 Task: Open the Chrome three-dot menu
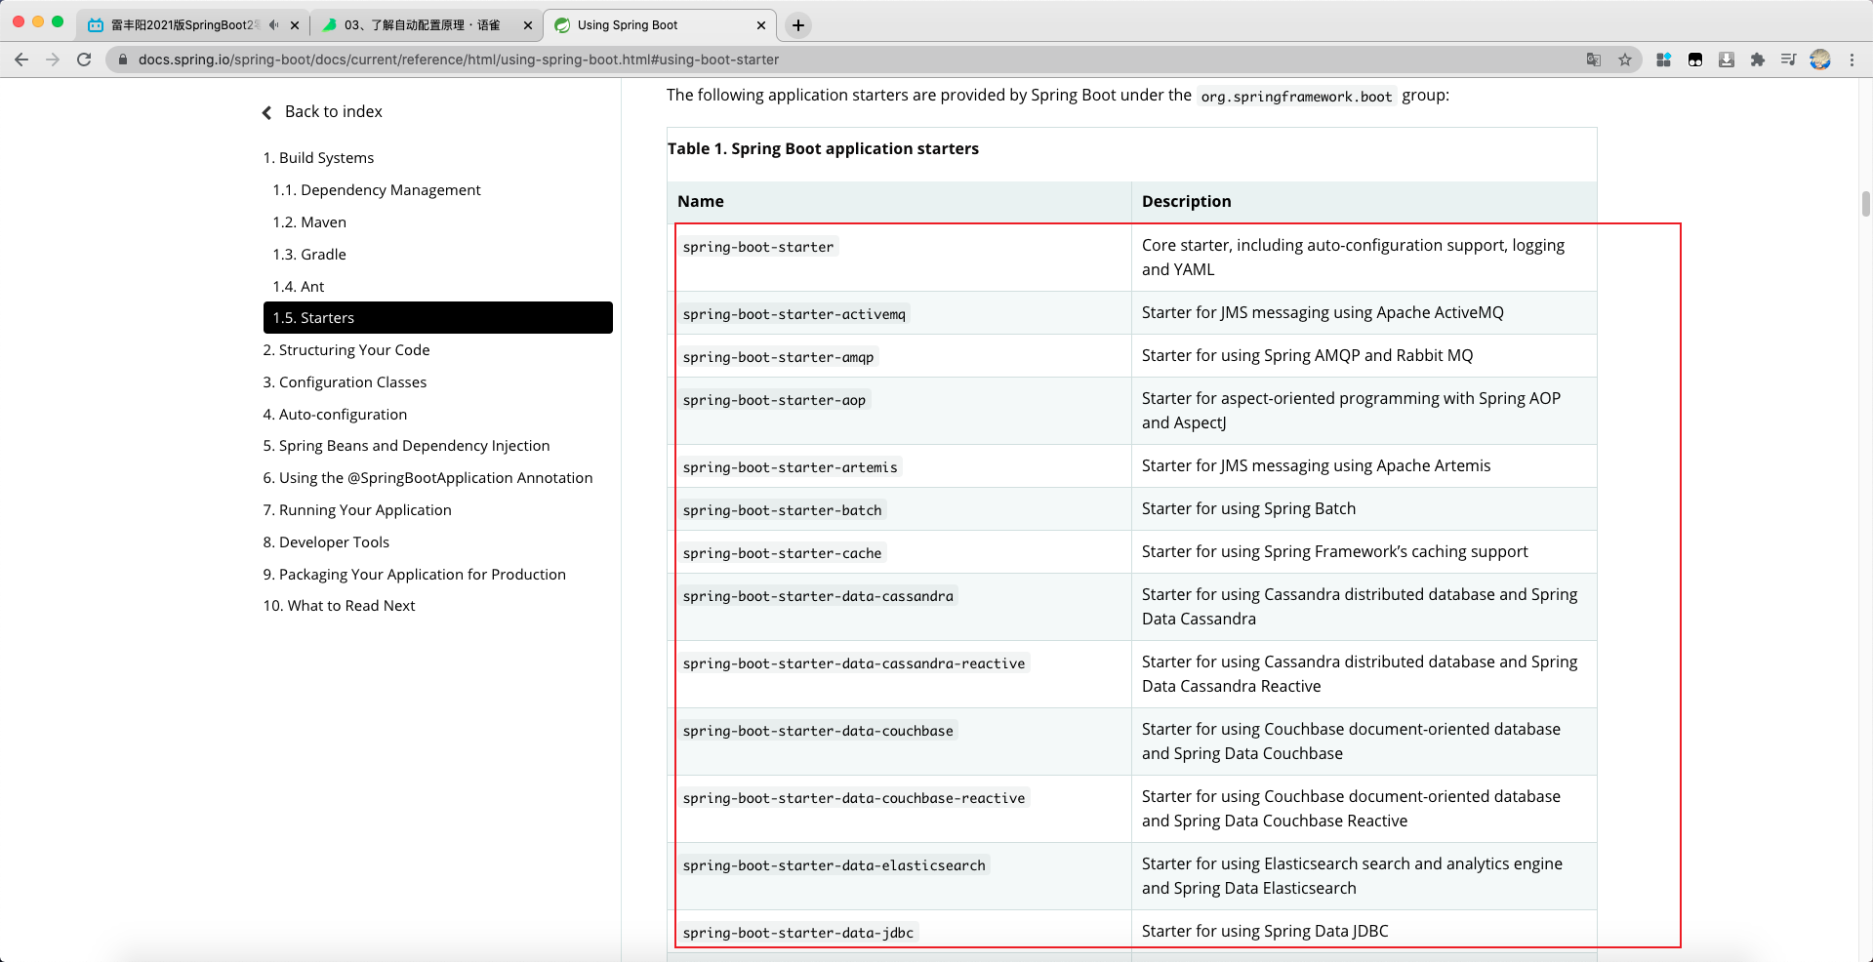pyautogui.click(x=1852, y=60)
